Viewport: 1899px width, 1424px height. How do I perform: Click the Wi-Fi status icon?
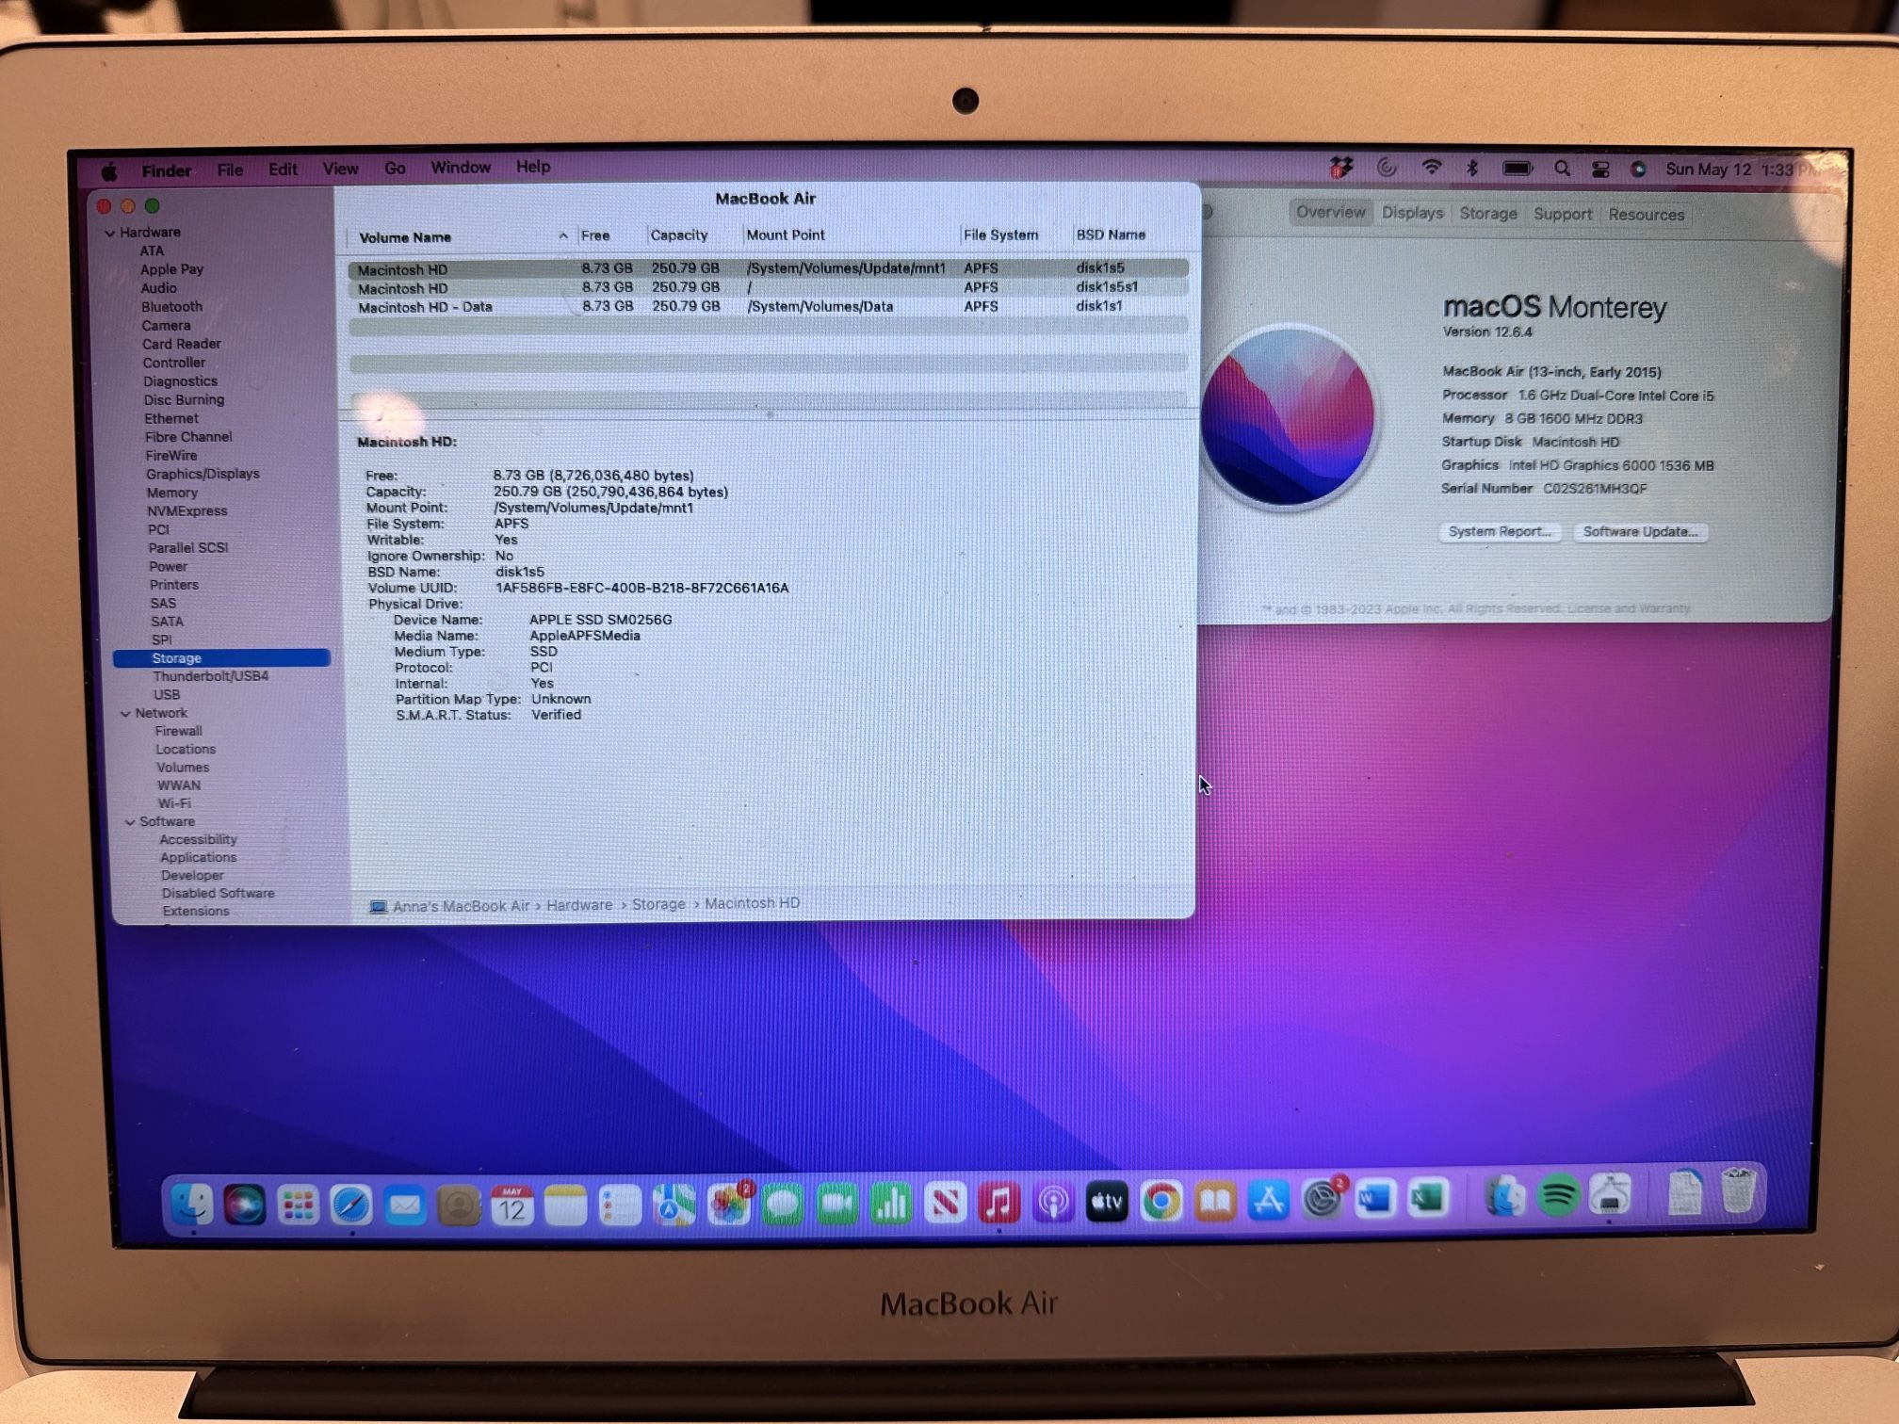[1432, 169]
